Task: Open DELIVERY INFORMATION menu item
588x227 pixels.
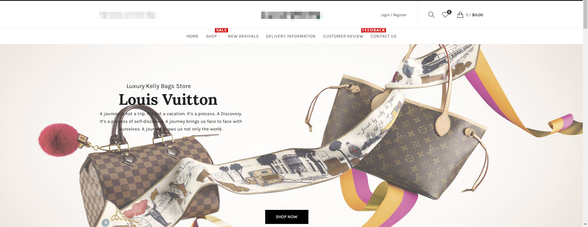Action: 291,36
